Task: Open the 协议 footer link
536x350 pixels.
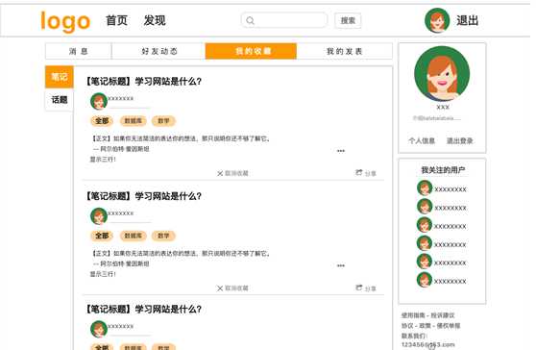Action: 407,326
